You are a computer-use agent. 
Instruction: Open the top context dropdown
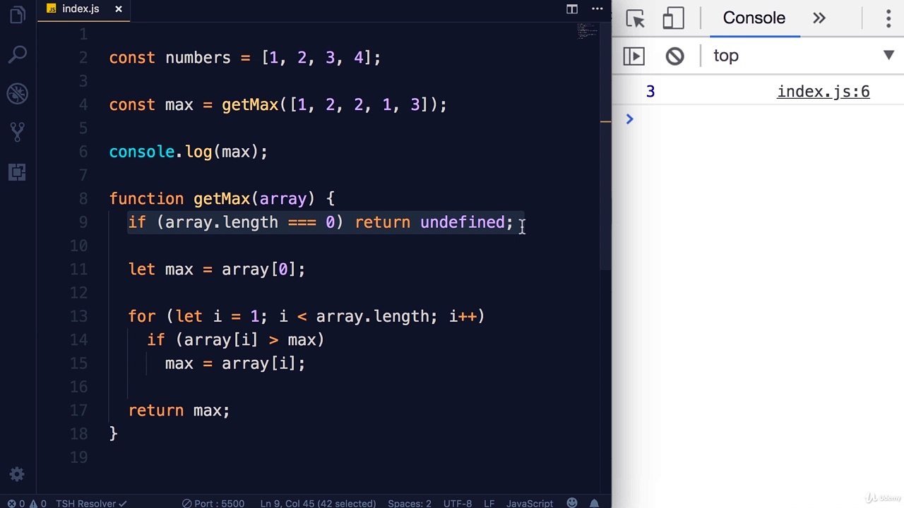pyautogui.click(x=802, y=56)
